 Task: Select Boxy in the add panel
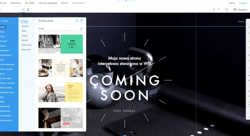[x=2, y=60]
